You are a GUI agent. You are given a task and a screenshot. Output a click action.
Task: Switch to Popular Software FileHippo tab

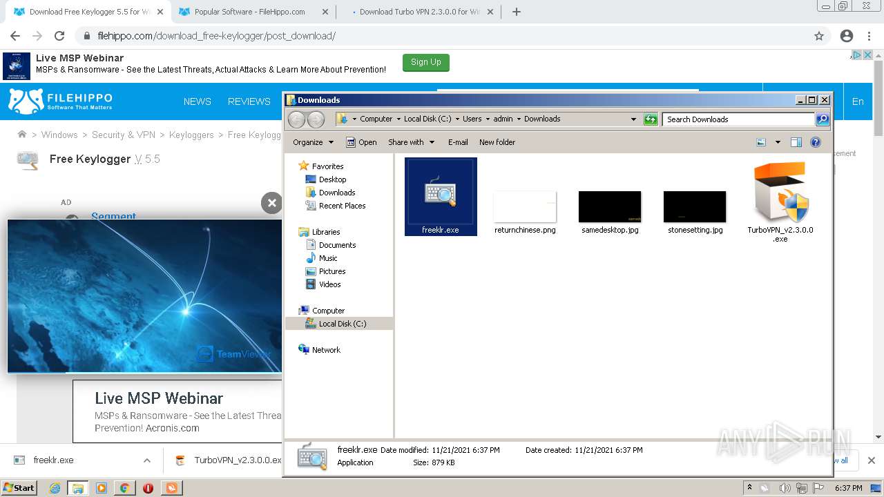253,12
